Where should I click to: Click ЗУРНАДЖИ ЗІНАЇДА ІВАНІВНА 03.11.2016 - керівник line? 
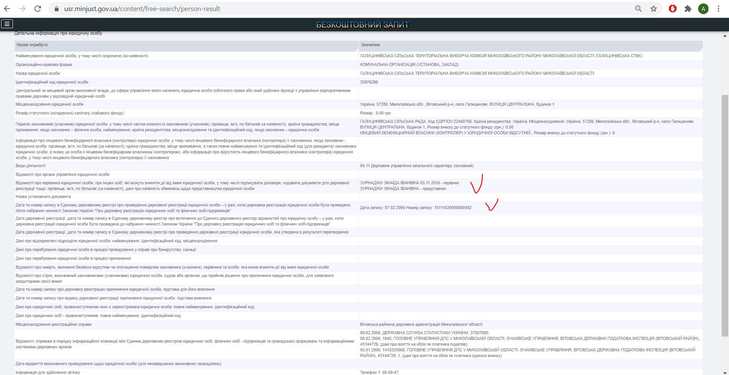pos(410,183)
